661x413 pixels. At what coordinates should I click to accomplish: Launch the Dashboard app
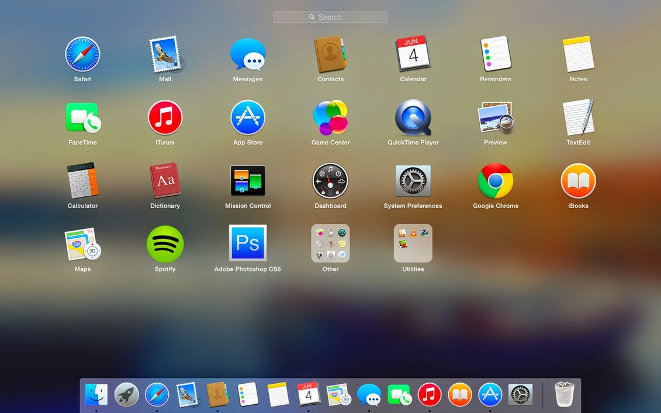coord(330,181)
